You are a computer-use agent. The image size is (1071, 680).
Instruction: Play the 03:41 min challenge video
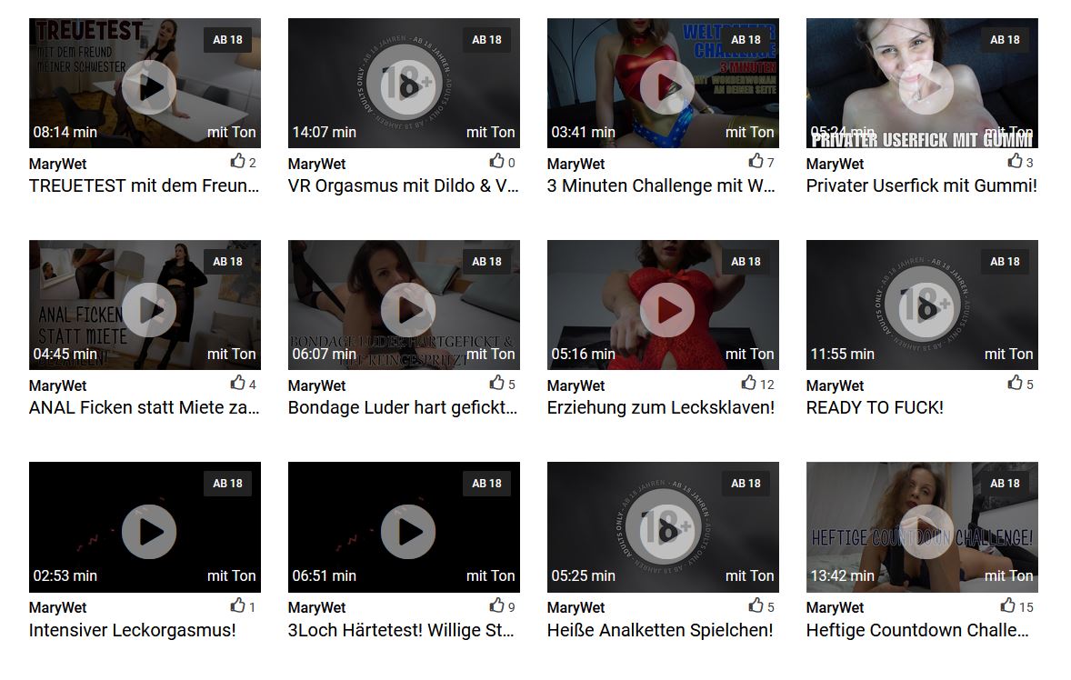[x=666, y=87]
